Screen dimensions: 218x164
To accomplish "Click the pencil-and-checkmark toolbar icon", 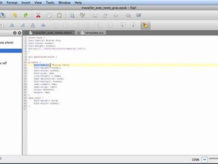I will click(x=83, y=15).
